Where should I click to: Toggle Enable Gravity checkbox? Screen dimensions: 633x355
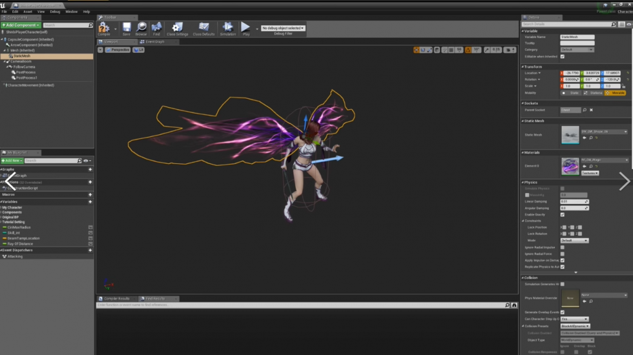[563, 214]
